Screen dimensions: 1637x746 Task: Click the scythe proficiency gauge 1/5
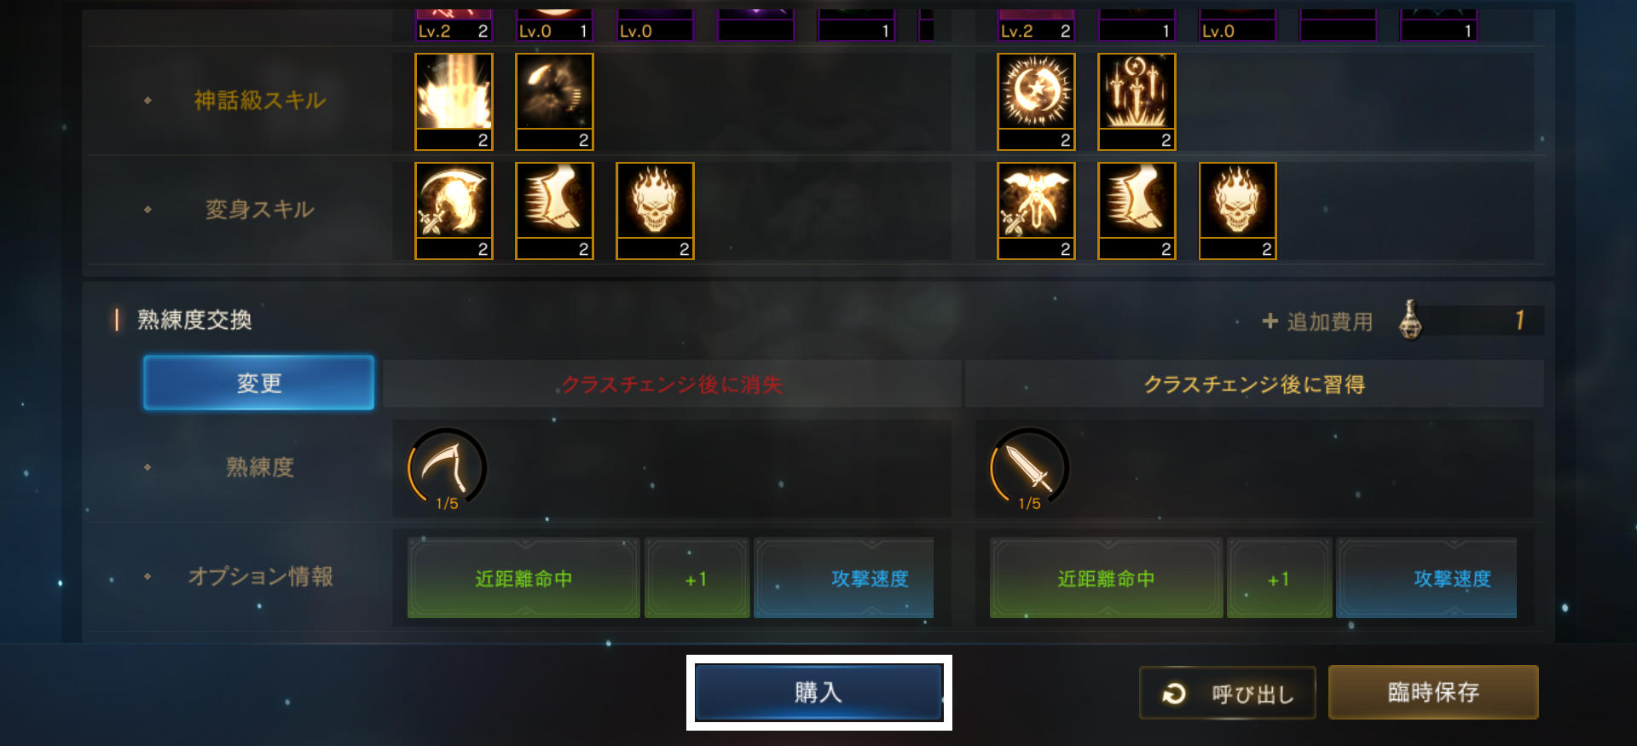pos(448,468)
